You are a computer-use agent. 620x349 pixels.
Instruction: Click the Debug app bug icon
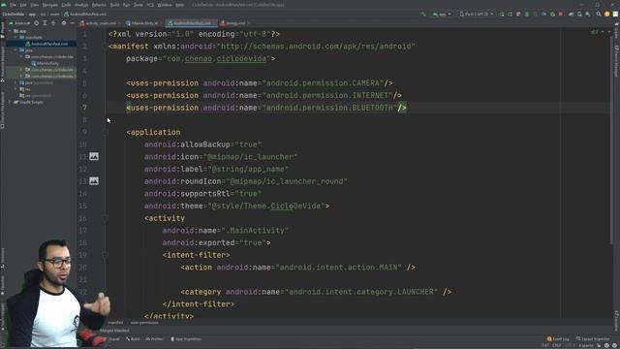[x=527, y=14]
